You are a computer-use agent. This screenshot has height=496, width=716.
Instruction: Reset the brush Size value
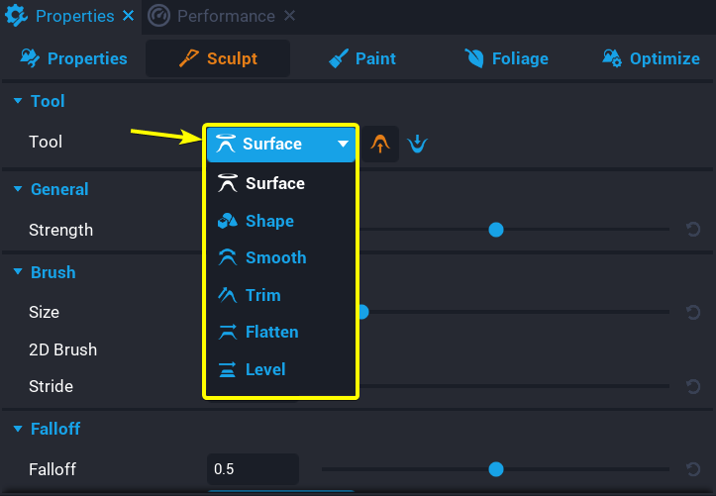point(693,312)
